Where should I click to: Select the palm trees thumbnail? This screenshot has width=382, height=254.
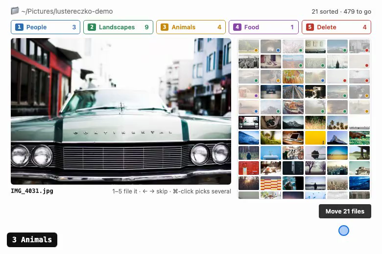coord(337,123)
